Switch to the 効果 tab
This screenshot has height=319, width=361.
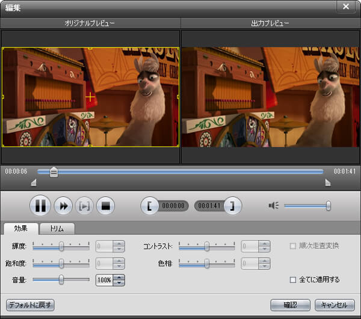pos(21,228)
